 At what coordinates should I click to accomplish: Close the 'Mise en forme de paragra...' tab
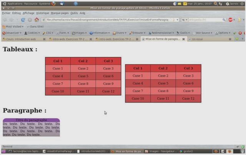pyautogui.click(x=183, y=39)
